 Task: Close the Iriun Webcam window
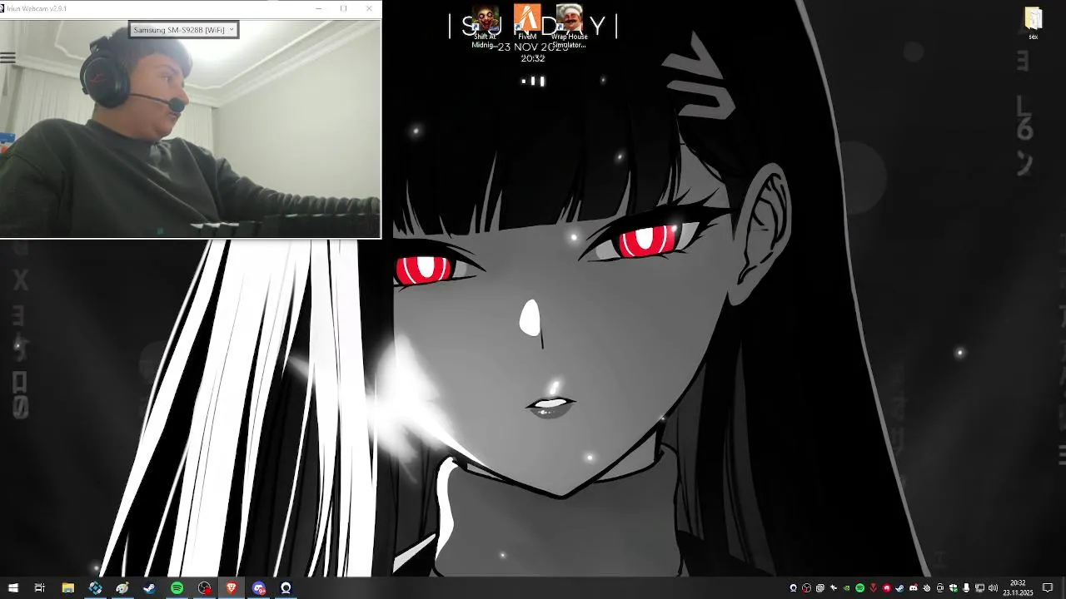click(369, 8)
